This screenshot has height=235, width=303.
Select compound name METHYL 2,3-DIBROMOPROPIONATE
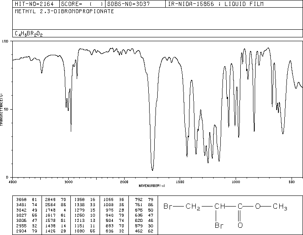(64, 11)
